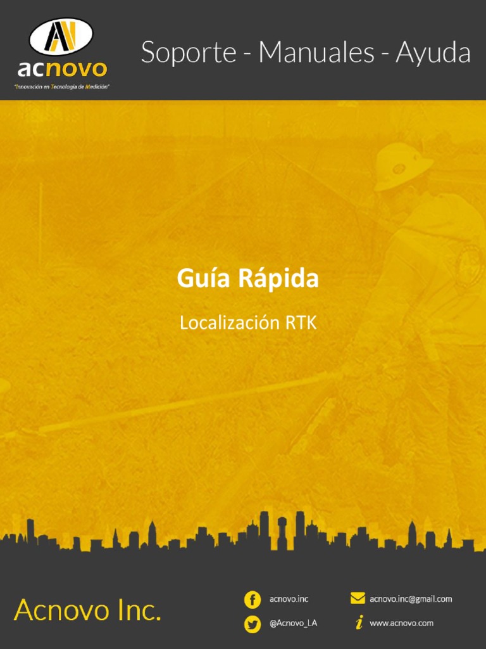The width and height of the screenshot is (486, 649).
Task: Click the website info icon
Action: tap(359, 623)
